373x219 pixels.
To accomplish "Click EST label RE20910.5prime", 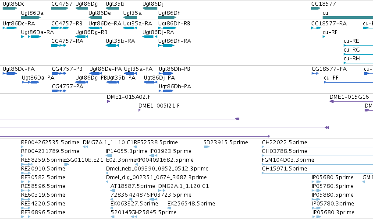I will 43,169.
